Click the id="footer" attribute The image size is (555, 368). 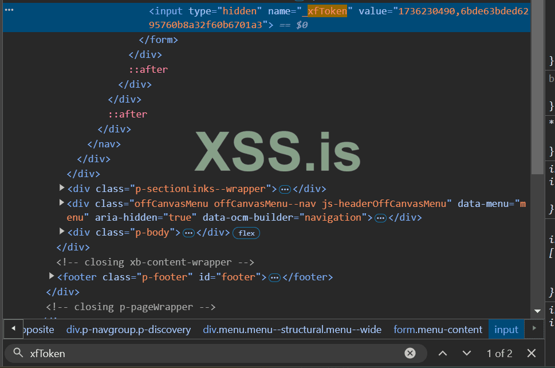tap(229, 277)
